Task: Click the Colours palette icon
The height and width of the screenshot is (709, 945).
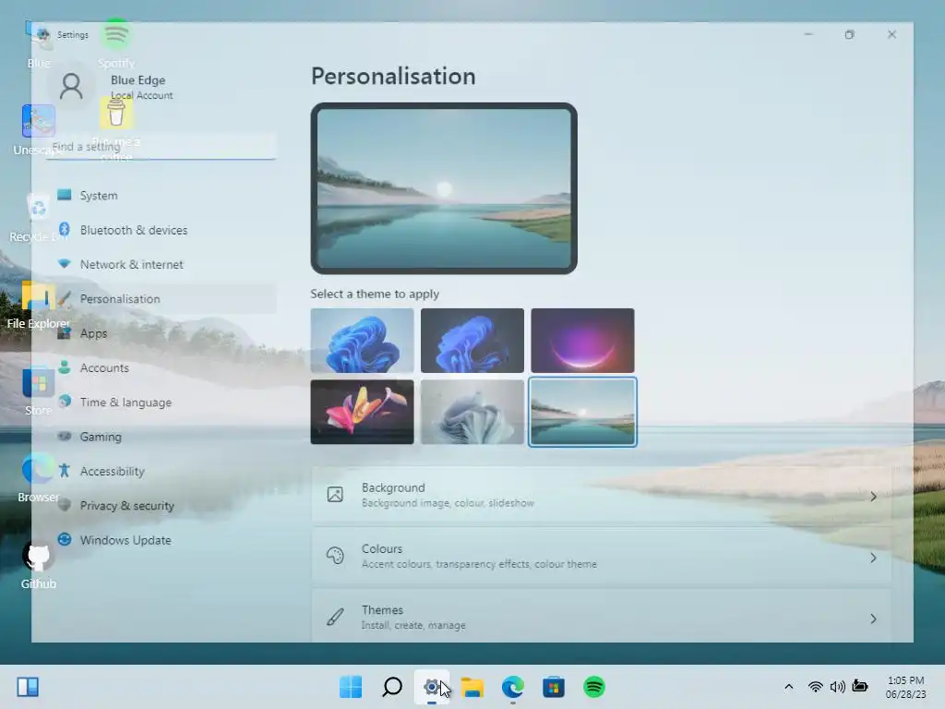Action: coord(335,556)
